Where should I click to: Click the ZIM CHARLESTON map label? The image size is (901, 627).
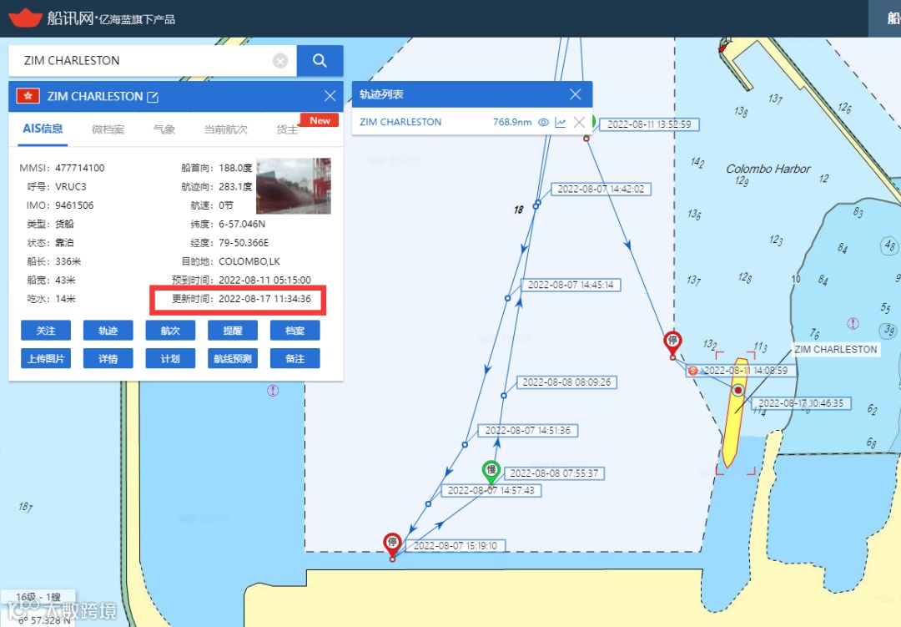click(x=835, y=349)
